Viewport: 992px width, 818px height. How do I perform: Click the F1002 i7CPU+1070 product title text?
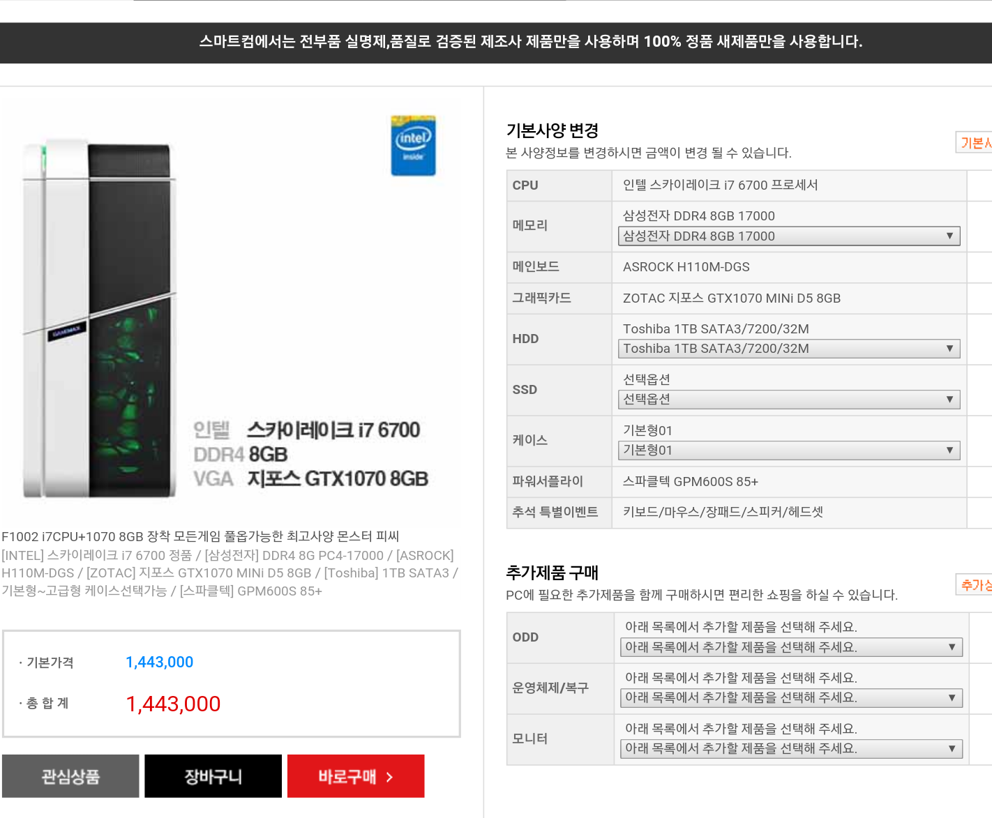tap(200, 536)
